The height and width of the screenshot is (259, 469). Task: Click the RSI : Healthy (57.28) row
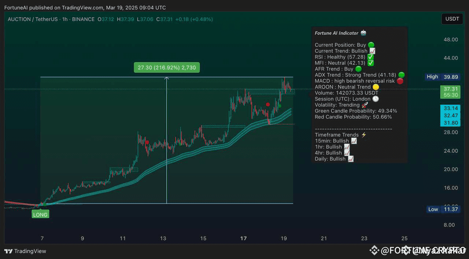click(x=344, y=57)
